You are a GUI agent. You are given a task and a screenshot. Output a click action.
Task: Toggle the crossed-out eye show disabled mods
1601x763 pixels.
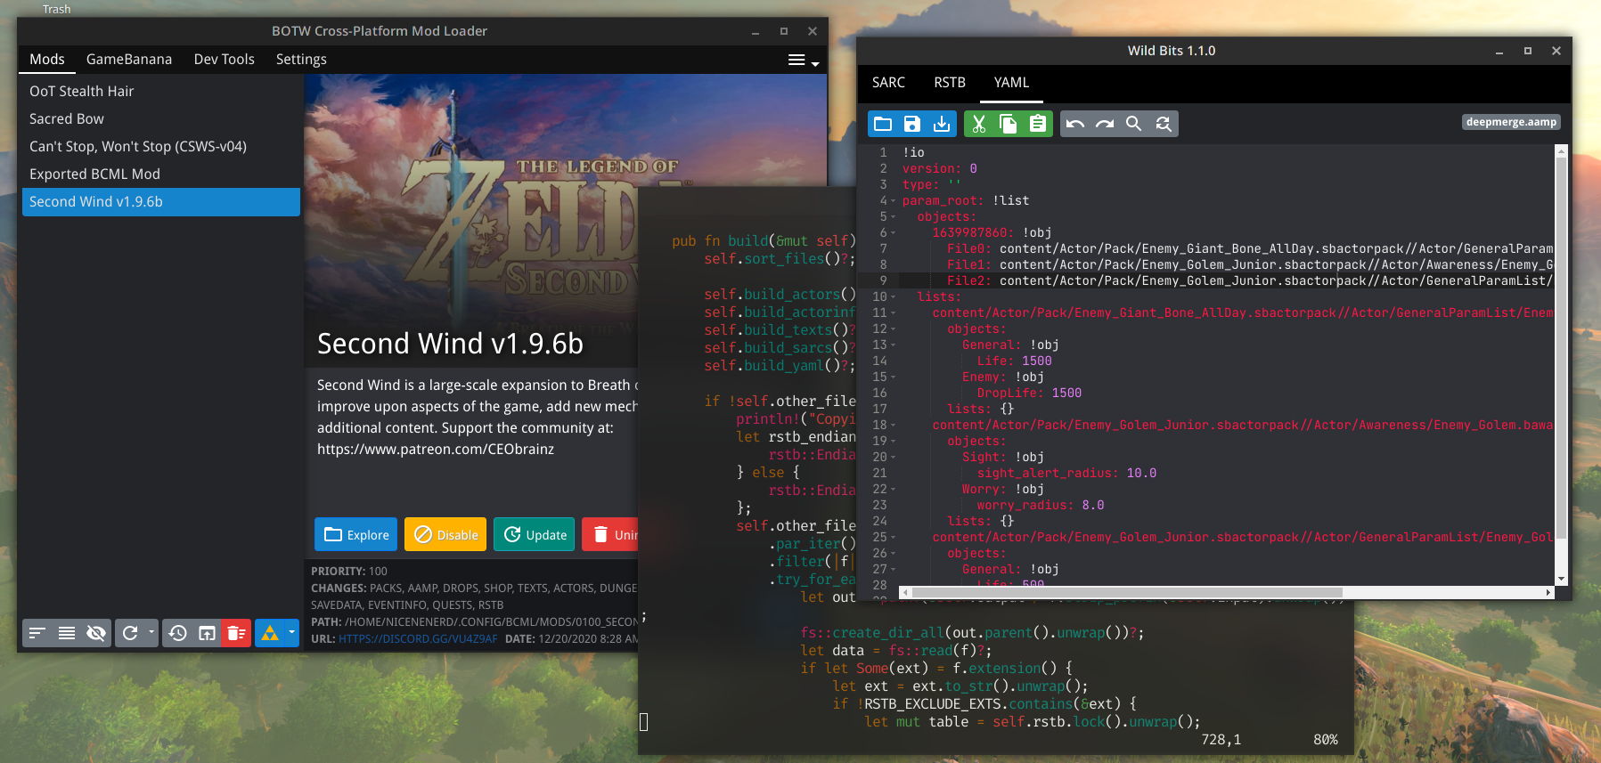96,633
